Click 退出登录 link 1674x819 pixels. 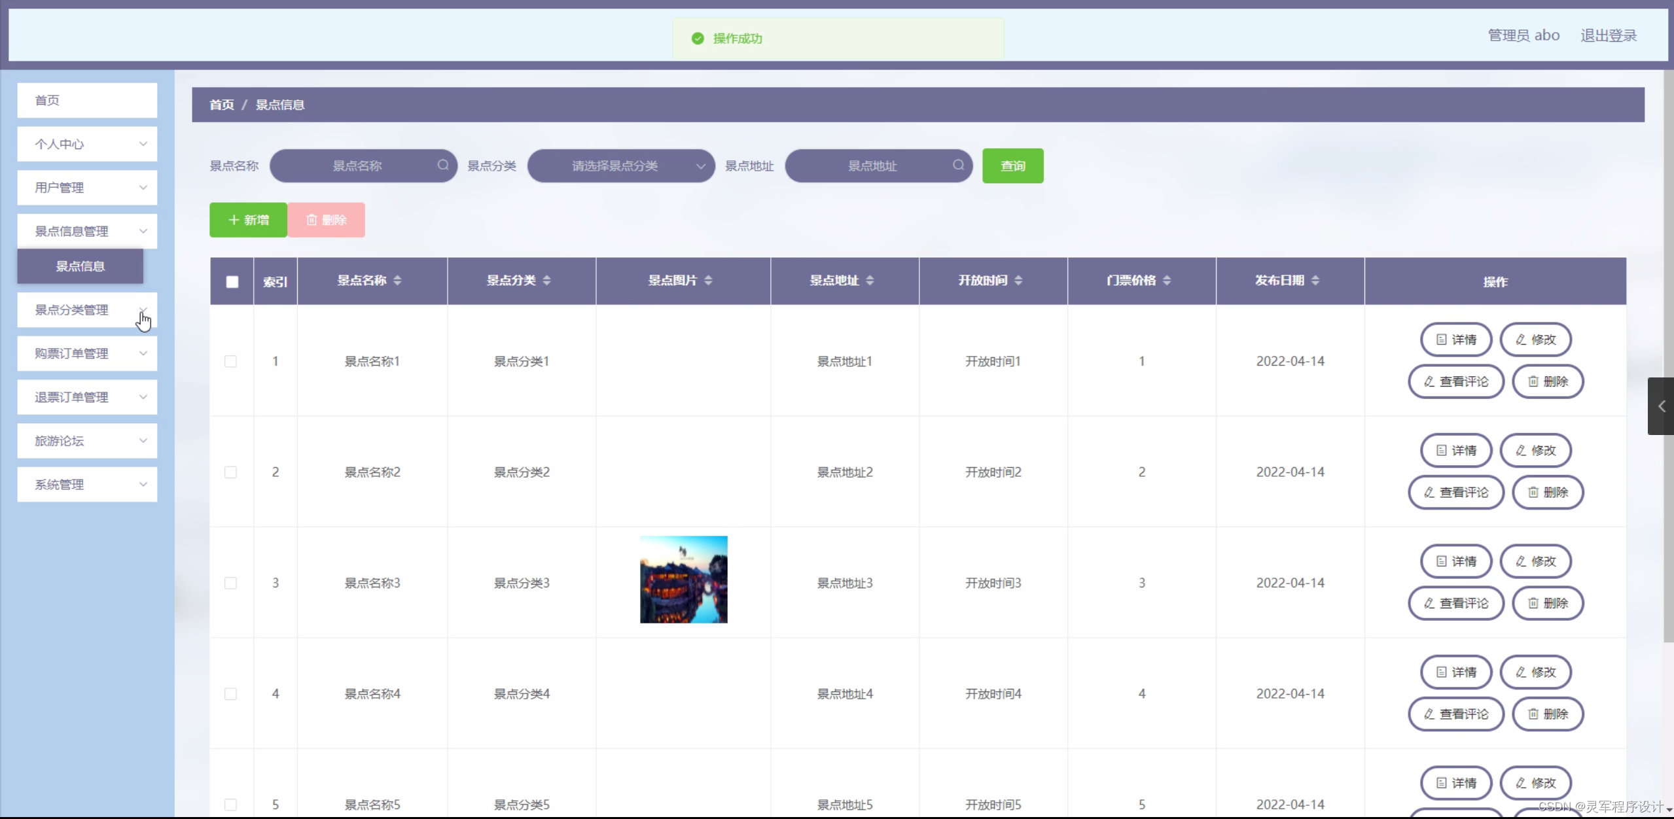[1608, 35]
